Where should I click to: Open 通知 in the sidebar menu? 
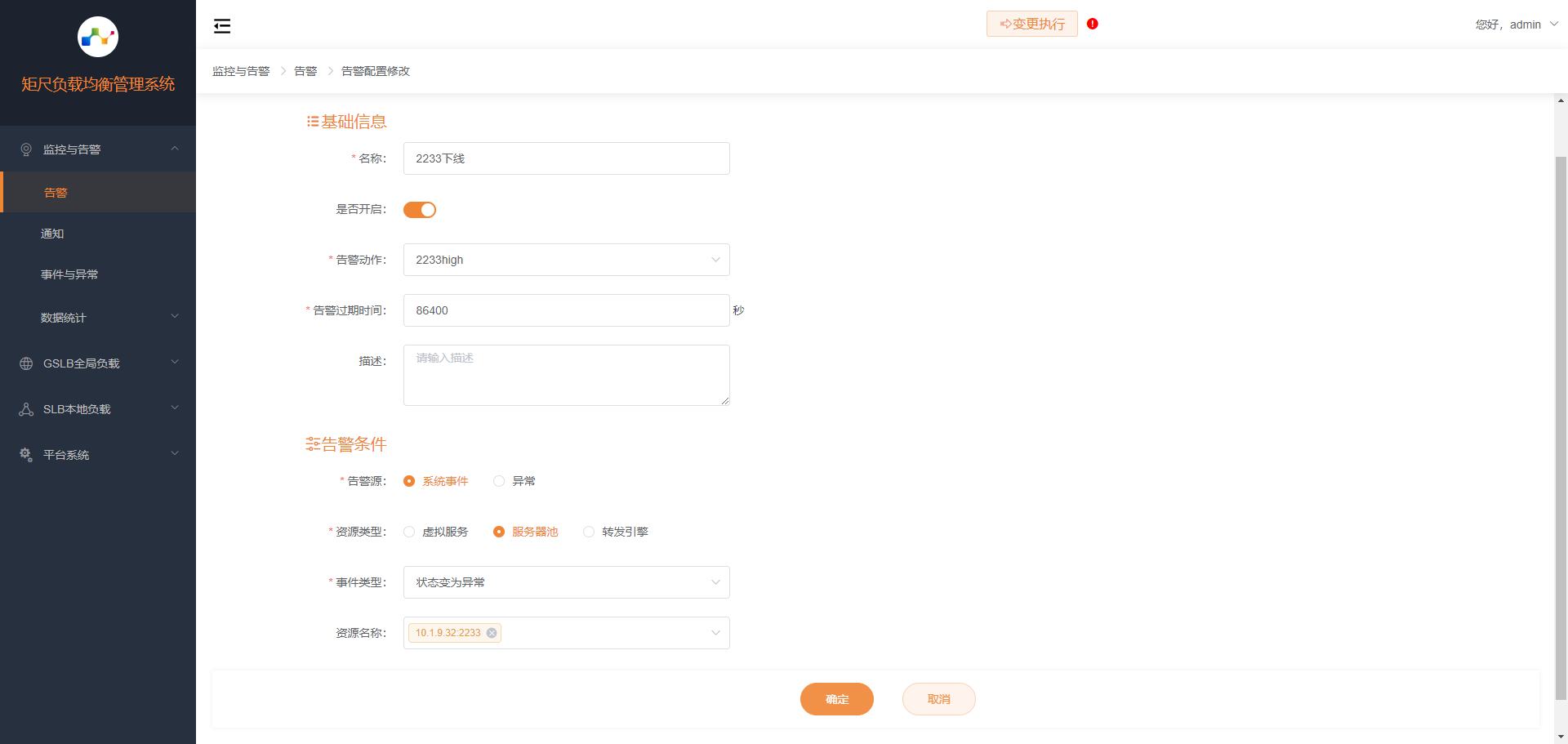[x=52, y=234]
